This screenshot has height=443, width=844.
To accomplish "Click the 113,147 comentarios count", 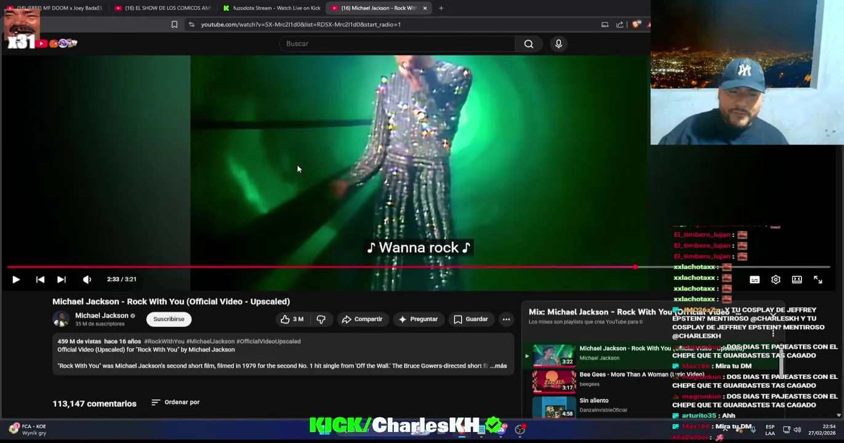I will (94, 404).
